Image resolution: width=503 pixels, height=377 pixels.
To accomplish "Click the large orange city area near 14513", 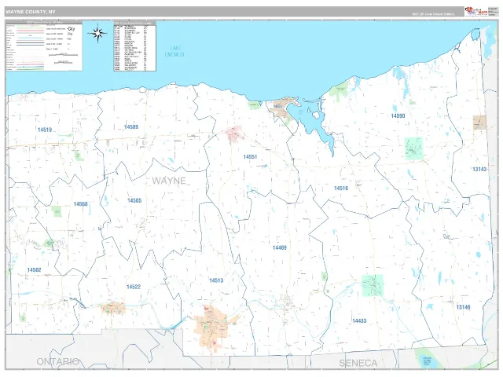I will 213,328.
